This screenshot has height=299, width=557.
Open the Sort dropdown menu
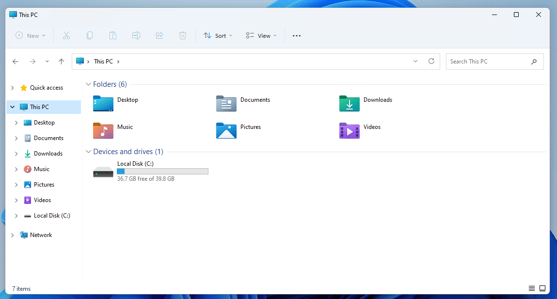click(x=218, y=35)
